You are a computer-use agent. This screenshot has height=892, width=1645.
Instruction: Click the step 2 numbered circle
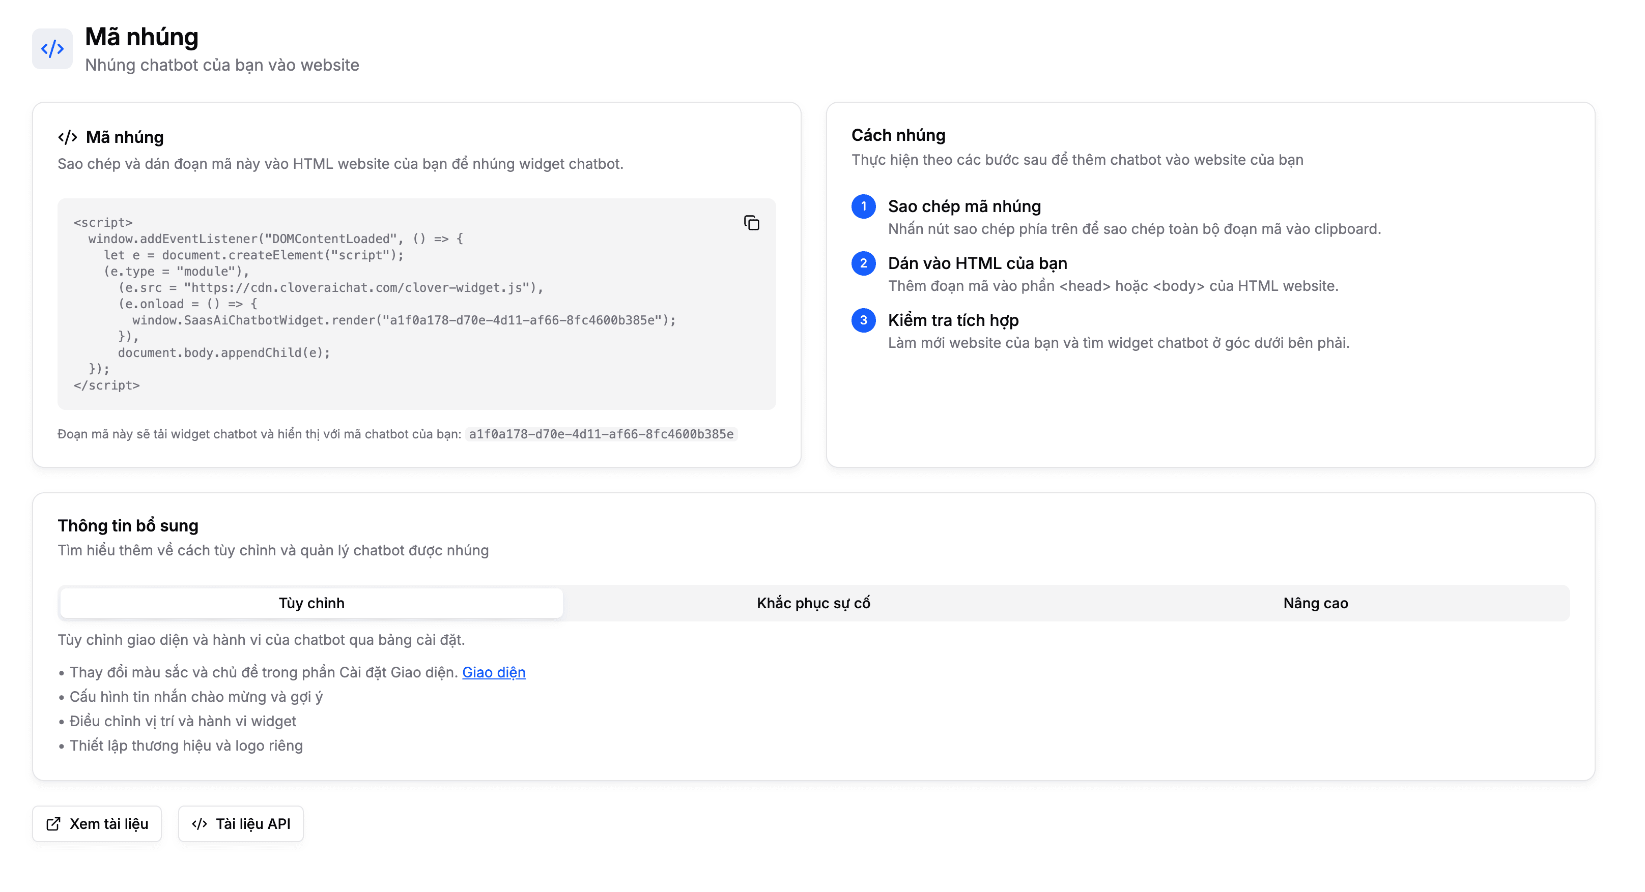tap(863, 263)
